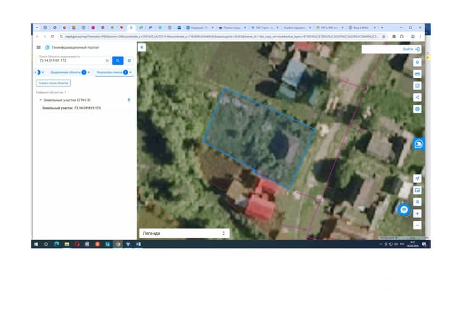The height and width of the screenshot is (327, 462).
Task: Click the login link with arrow
Action: (x=411, y=49)
